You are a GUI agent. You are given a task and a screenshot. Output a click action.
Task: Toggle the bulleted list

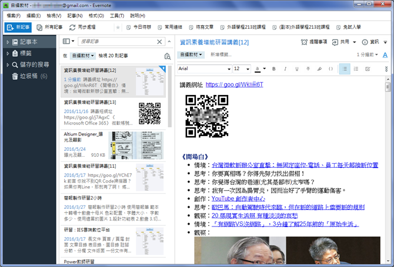click(x=345, y=69)
